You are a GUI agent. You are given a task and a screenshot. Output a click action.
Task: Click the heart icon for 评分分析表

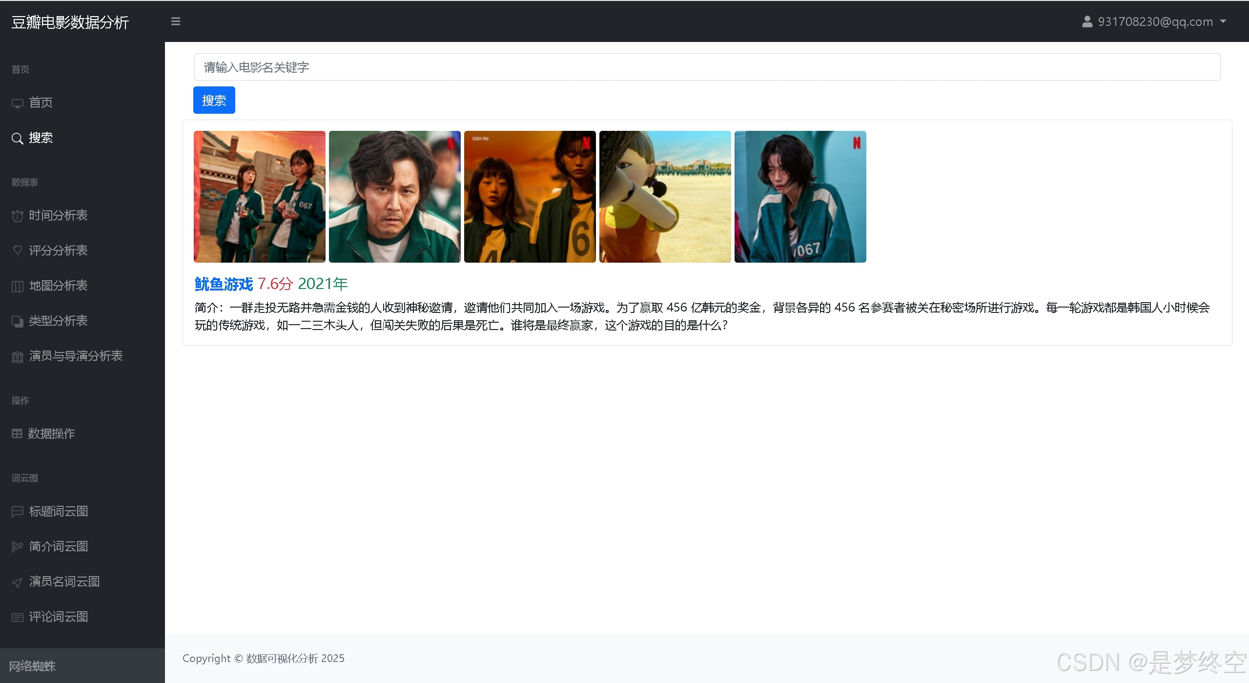[18, 251]
